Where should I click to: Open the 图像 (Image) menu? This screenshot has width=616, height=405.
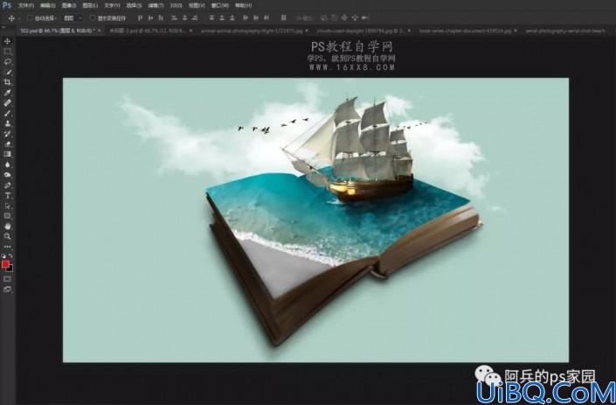[69, 5]
